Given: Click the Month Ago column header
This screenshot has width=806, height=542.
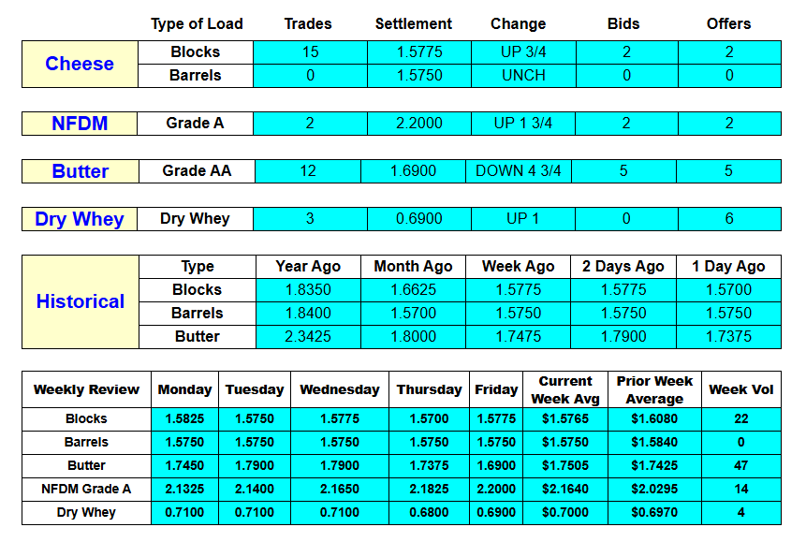Looking at the screenshot, I should coord(413,267).
